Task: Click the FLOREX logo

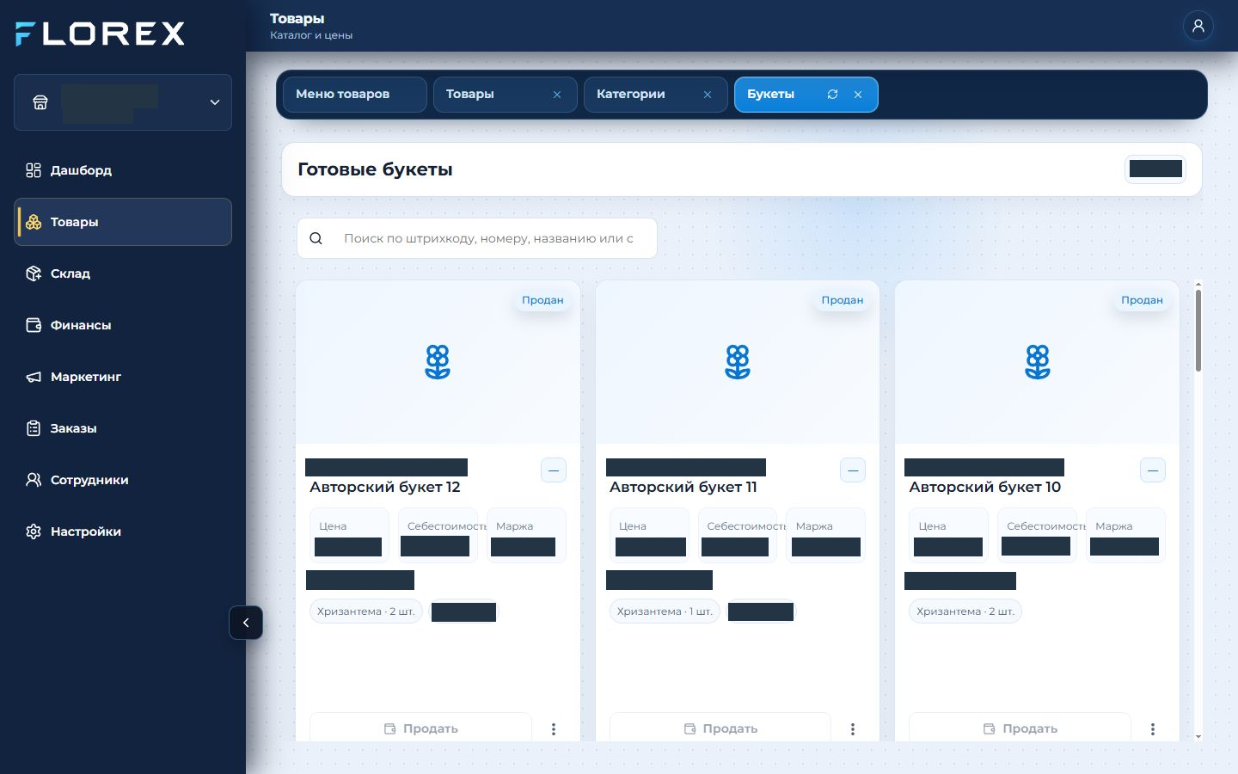Action: point(101,34)
